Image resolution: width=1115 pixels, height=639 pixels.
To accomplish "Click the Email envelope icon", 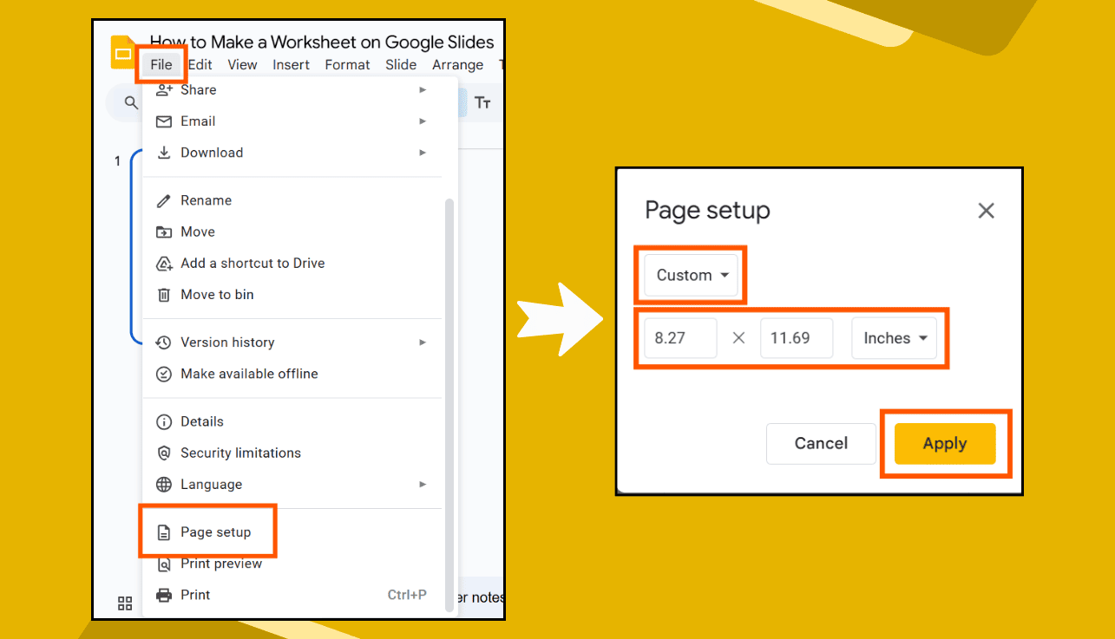I will (x=165, y=121).
